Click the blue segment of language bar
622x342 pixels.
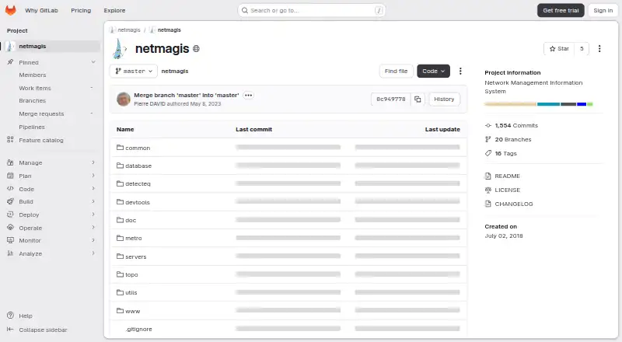(x=582, y=104)
